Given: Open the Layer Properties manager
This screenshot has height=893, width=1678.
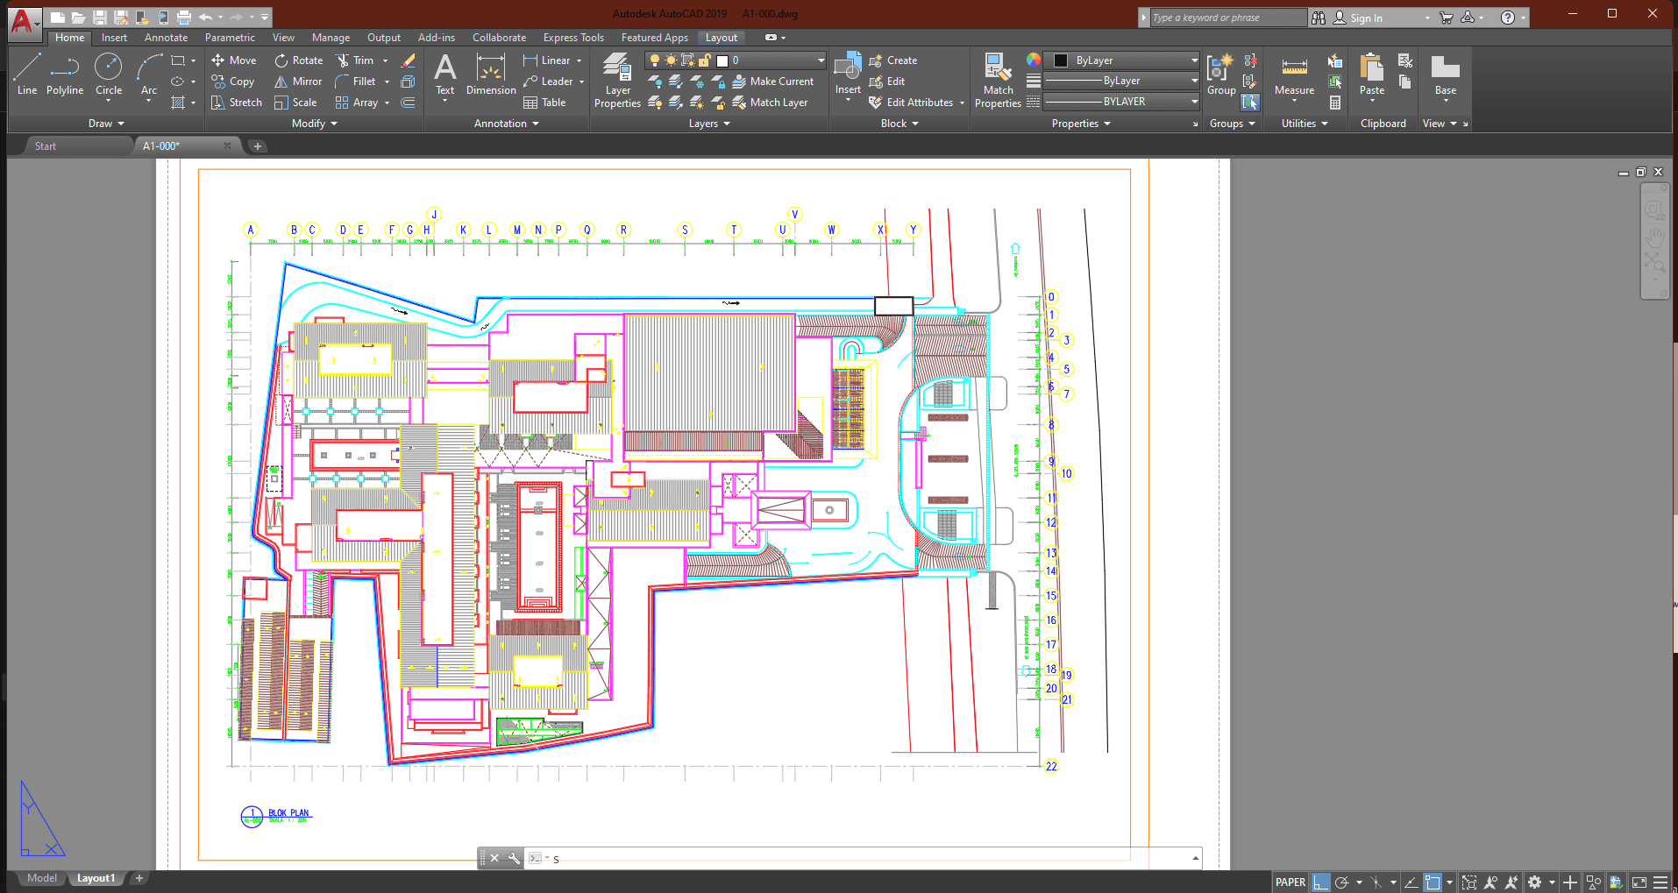Looking at the screenshot, I should (616, 79).
